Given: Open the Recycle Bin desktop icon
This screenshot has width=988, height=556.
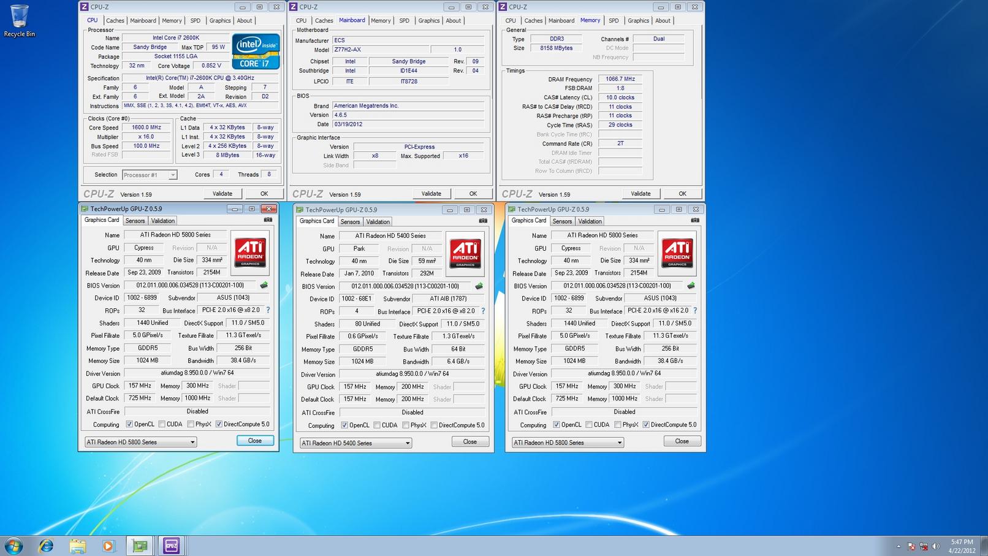Looking at the screenshot, I should [19, 20].
